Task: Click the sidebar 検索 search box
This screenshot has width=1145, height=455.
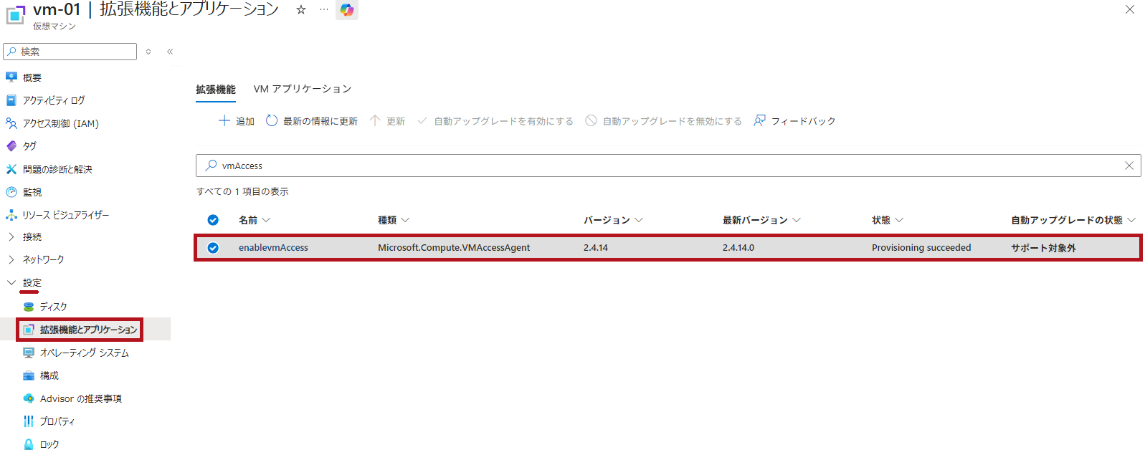Action: tap(70, 52)
